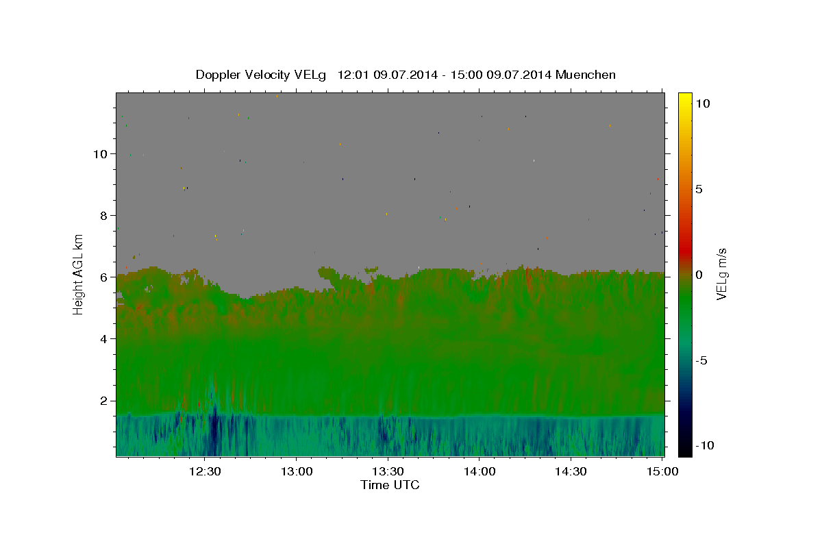The width and height of the screenshot is (822, 548).
Task: Click the 13:00 time tick label
Action: coord(296,471)
